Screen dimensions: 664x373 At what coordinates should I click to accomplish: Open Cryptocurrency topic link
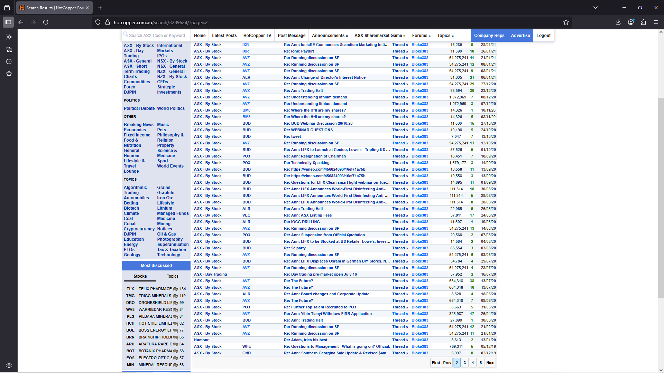point(139,229)
